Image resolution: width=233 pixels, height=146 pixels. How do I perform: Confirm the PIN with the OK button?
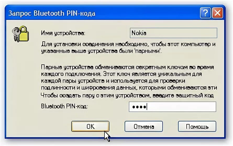click(90, 126)
